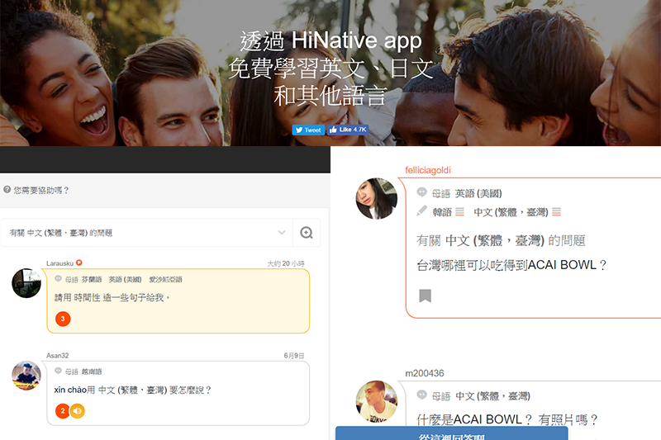Click 愛沙尼亞語 language label

(x=166, y=280)
